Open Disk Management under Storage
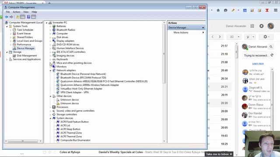Viewport: 280px width, 157px height. pyautogui.click(x=27, y=55)
